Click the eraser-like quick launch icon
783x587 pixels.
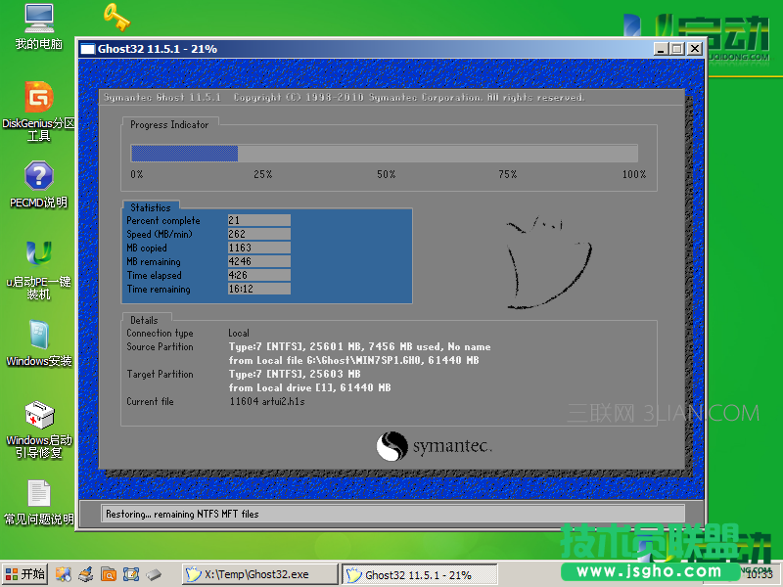[x=154, y=574]
